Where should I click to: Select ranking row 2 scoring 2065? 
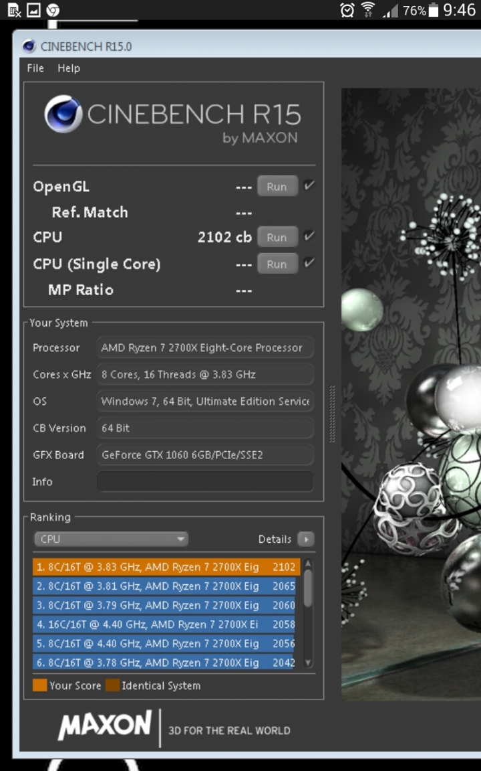pos(164,586)
